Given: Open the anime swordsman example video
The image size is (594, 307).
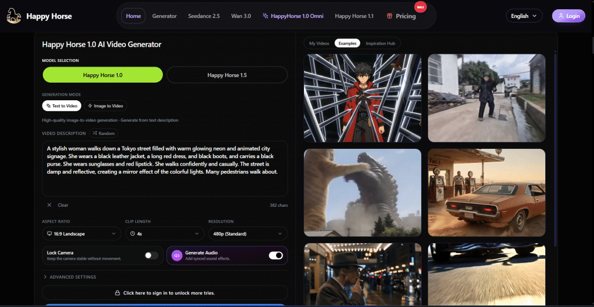Looking at the screenshot, I should (x=363, y=98).
